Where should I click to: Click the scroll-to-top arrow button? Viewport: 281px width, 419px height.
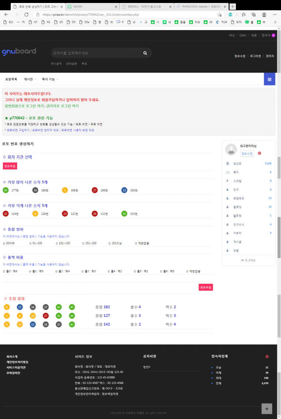coord(267,409)
